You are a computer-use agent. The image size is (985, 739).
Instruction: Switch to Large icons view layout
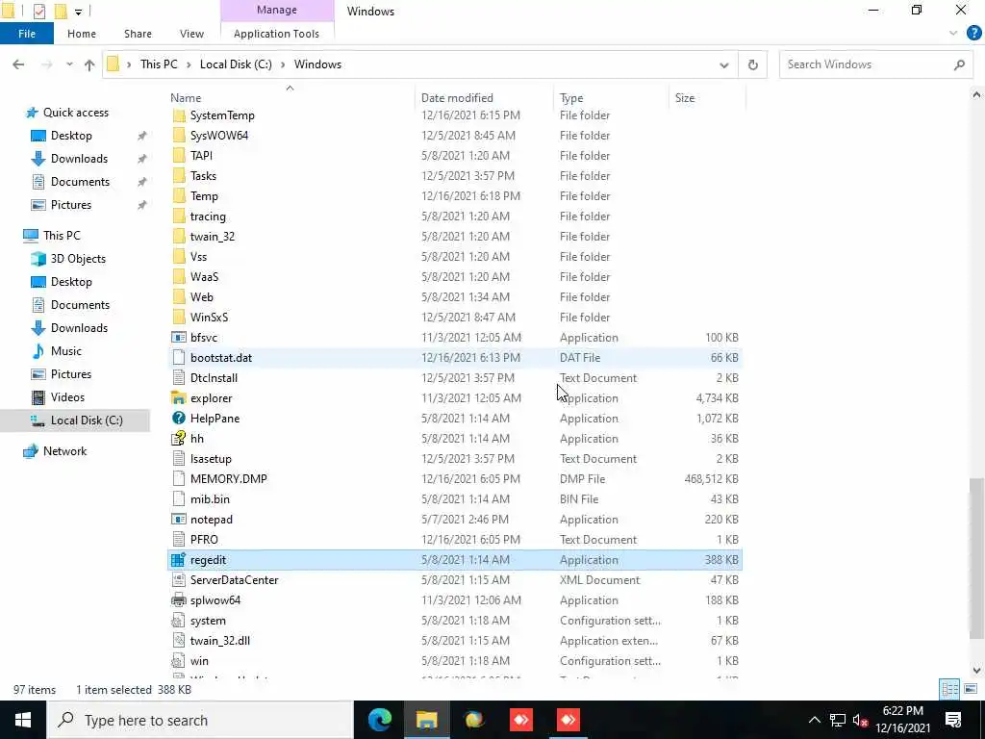point(971,689)
